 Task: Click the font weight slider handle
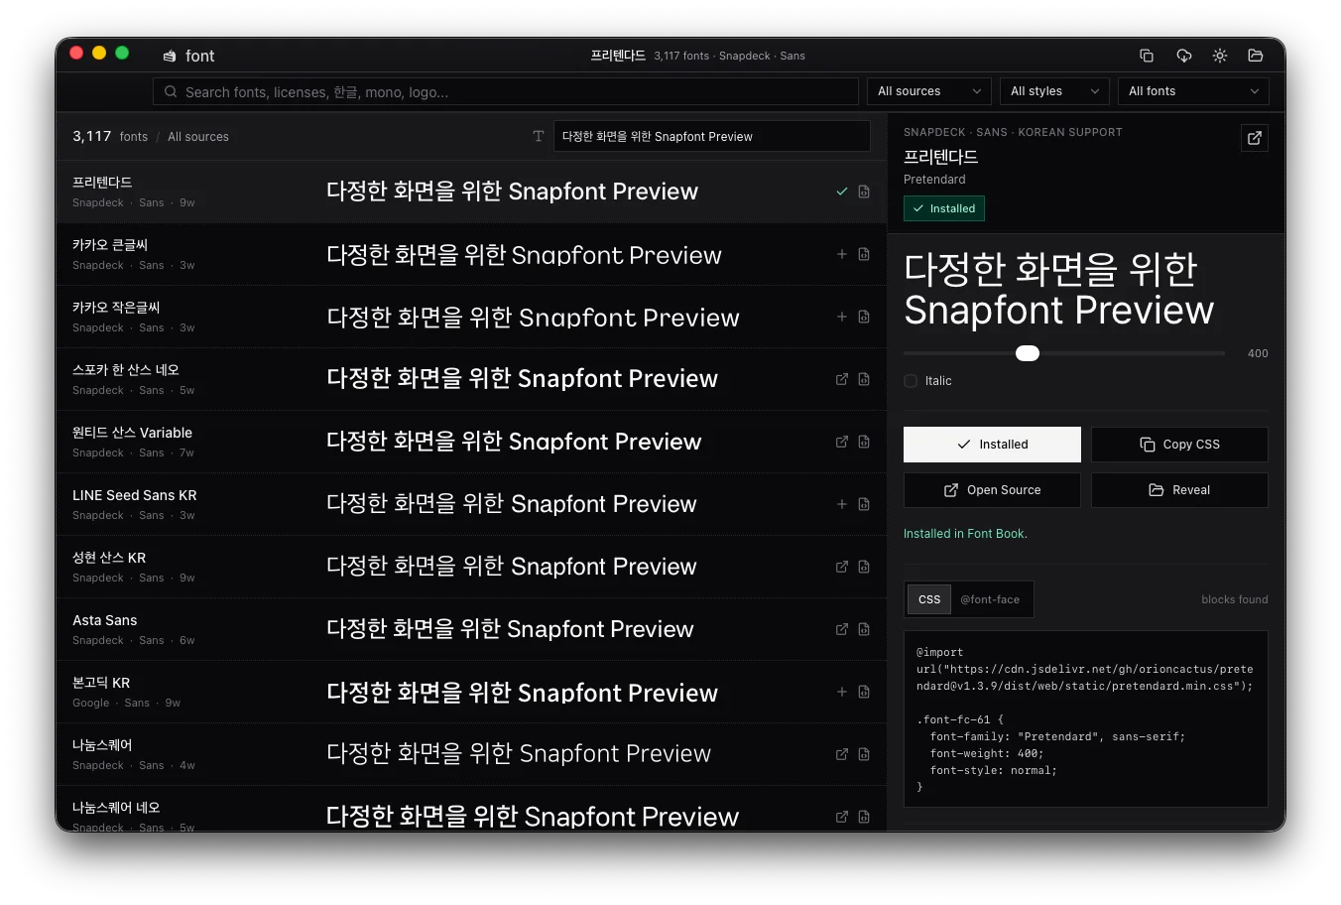tap(1028, 353)
